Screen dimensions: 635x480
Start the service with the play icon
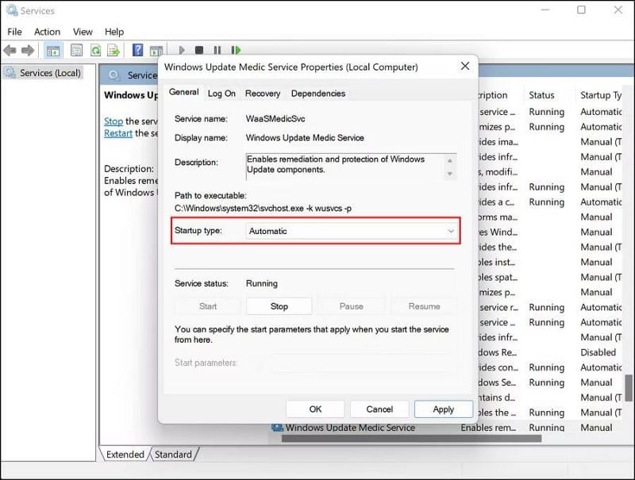pos(182,50)
